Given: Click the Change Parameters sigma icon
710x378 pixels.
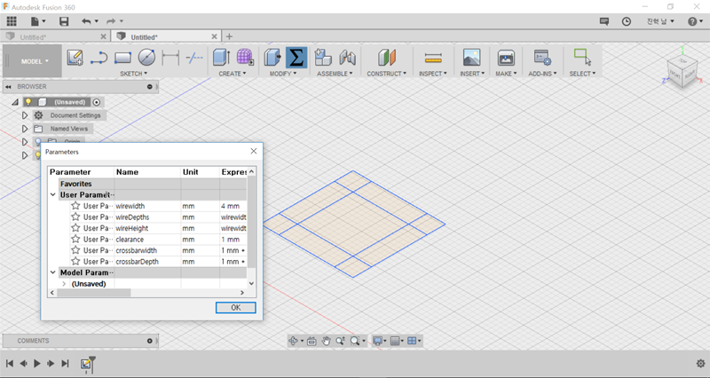Looking at the screenshot, I should click(296, 58).
